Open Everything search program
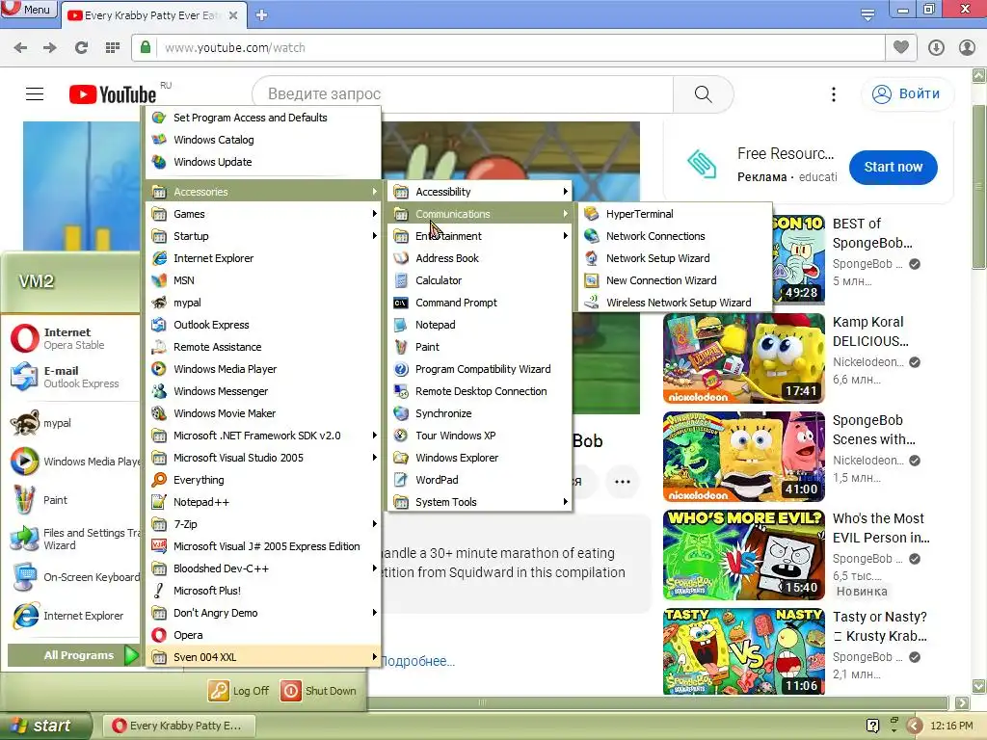 263,480
